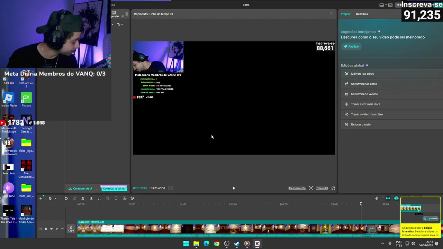Screen dimensions: 443x249
Task: Click the interactive editing tooltip thumbnail
Action: [x=421, y=211]
